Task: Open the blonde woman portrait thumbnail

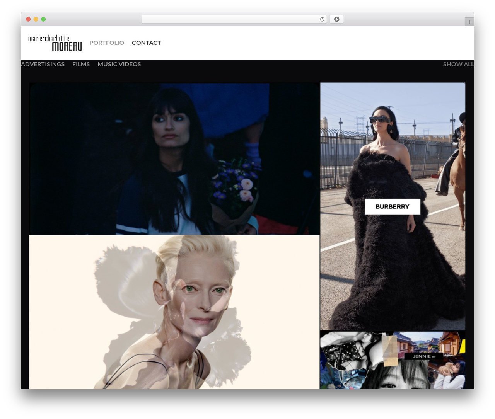Action: pos(174,312)
